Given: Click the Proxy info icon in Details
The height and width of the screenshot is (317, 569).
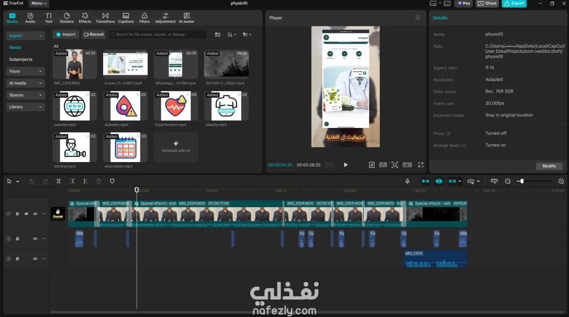Looking at the screenshot, I should click(448, 134).
